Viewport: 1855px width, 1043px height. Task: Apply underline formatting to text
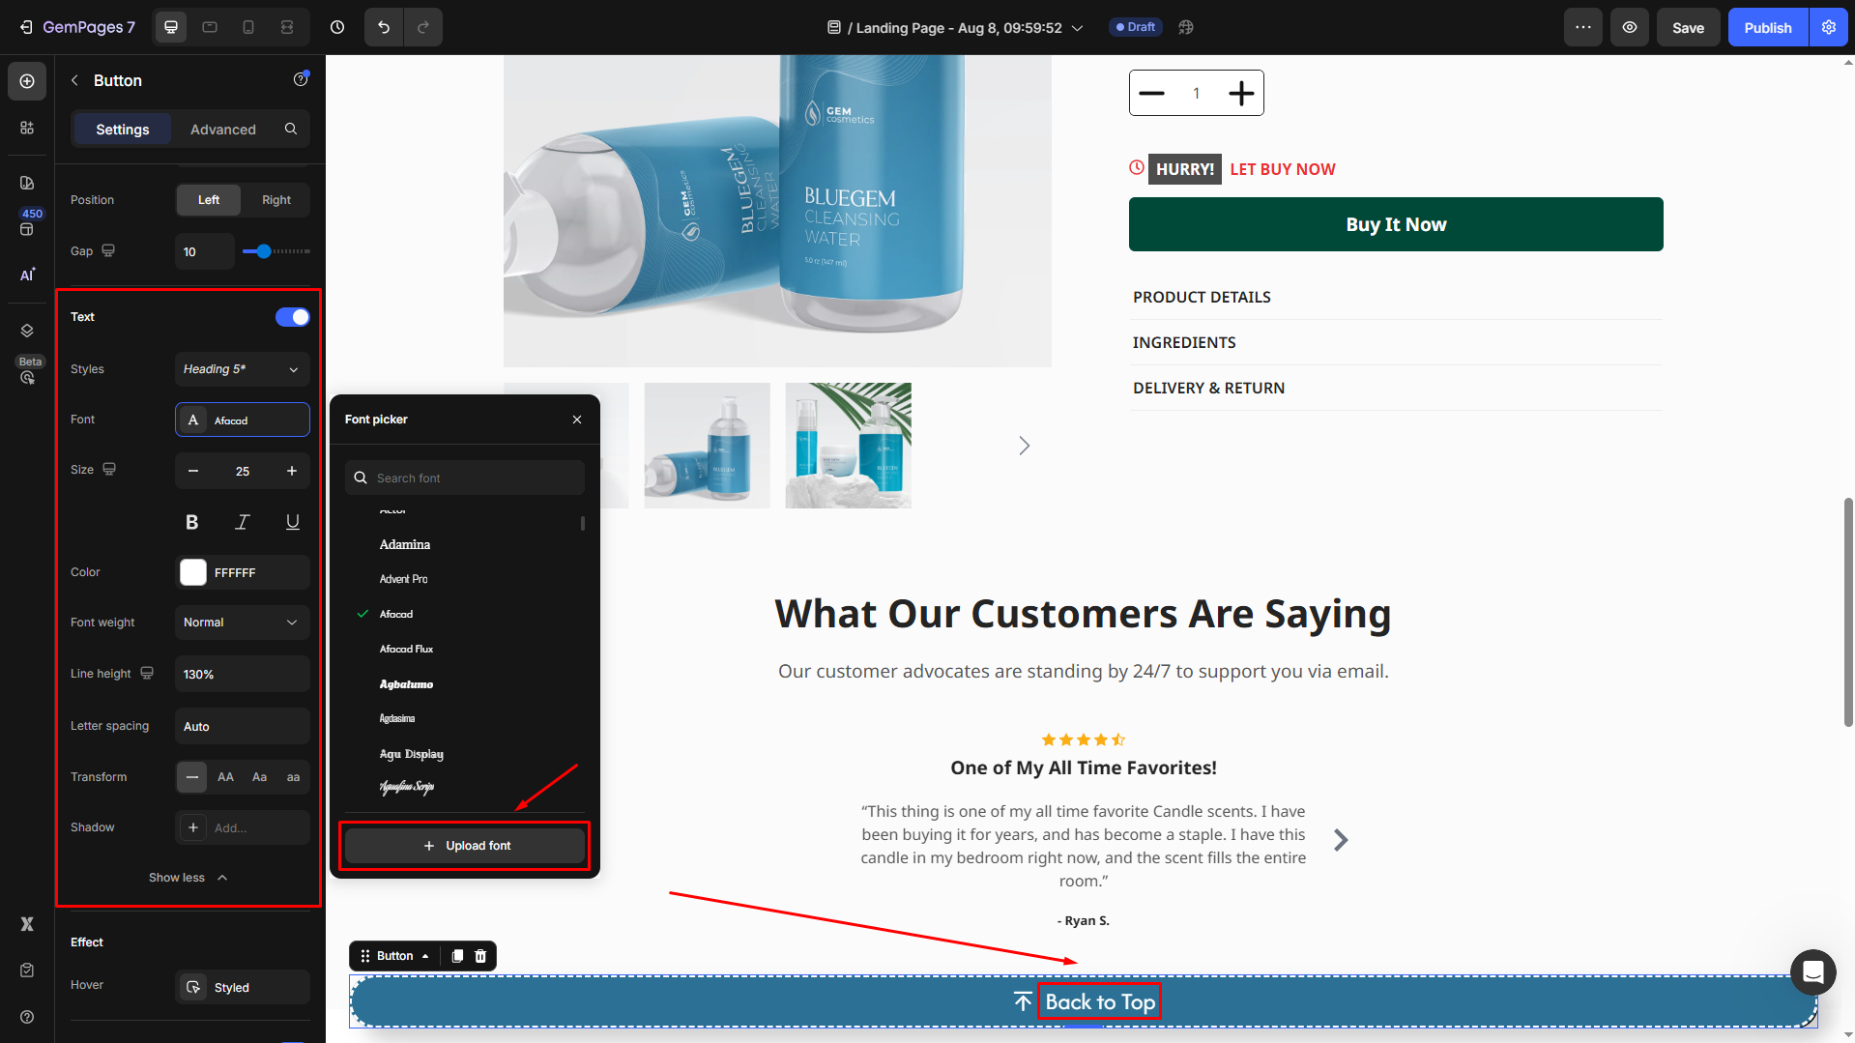(292, 522)
